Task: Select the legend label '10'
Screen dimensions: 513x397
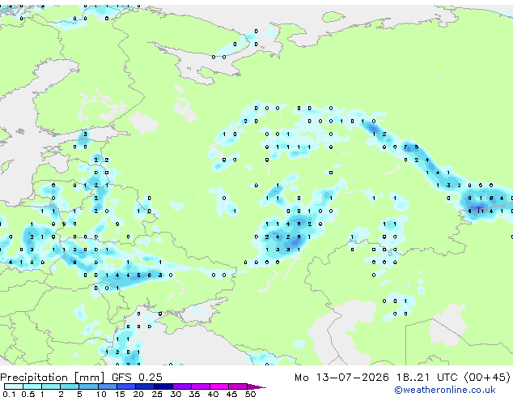Action: coord(101,394)
